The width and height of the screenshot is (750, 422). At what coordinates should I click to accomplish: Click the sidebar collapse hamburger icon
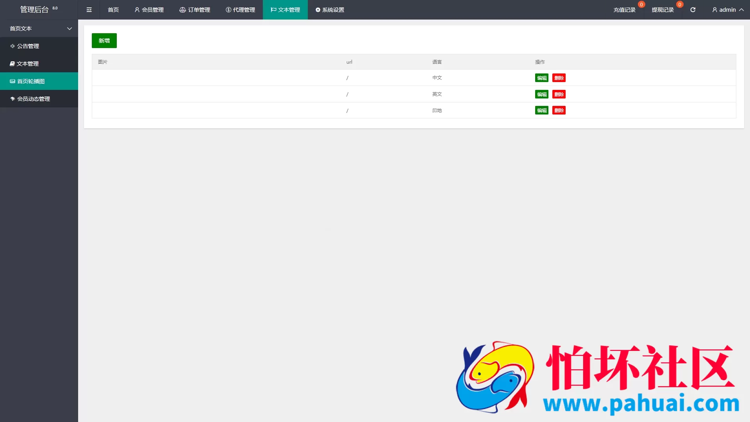tap(89, 10)
